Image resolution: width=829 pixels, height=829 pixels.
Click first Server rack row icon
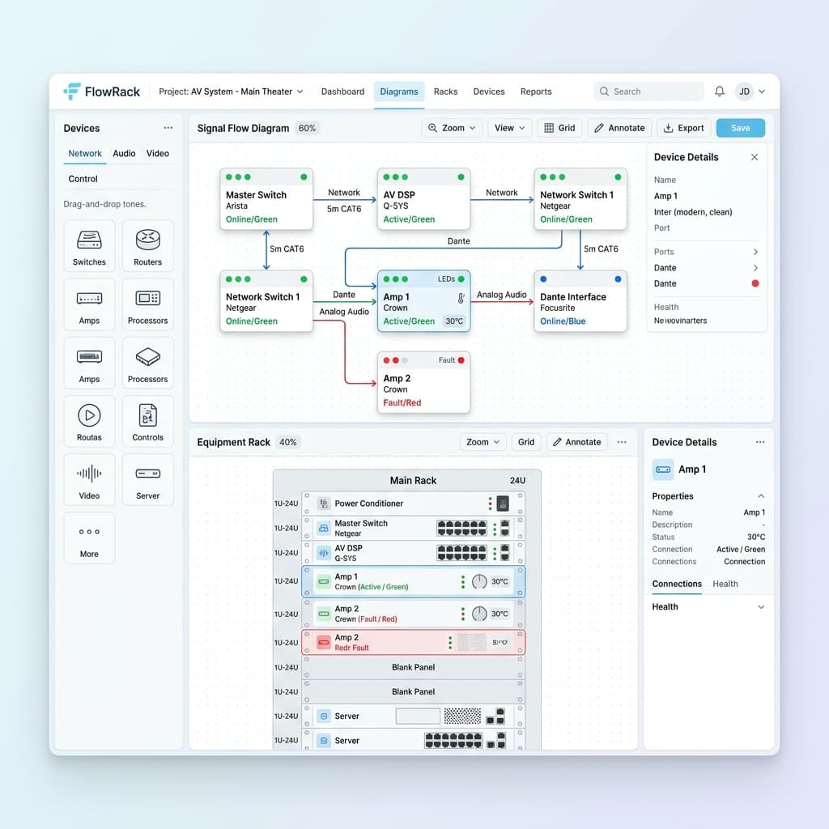click(324, 716)
